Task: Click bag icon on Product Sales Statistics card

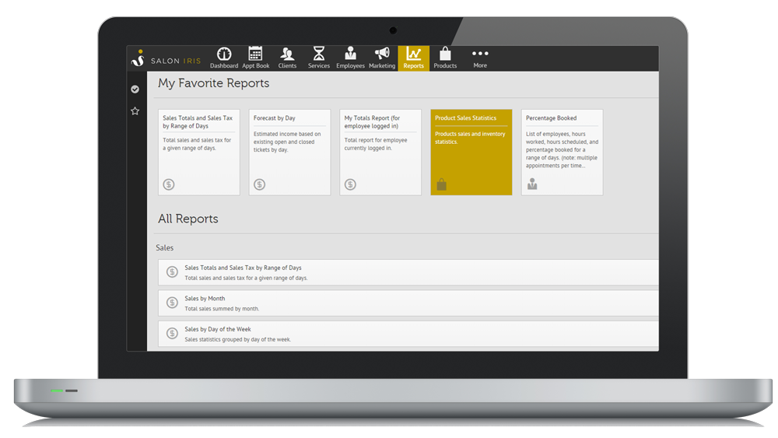Action: click(442, 184)
